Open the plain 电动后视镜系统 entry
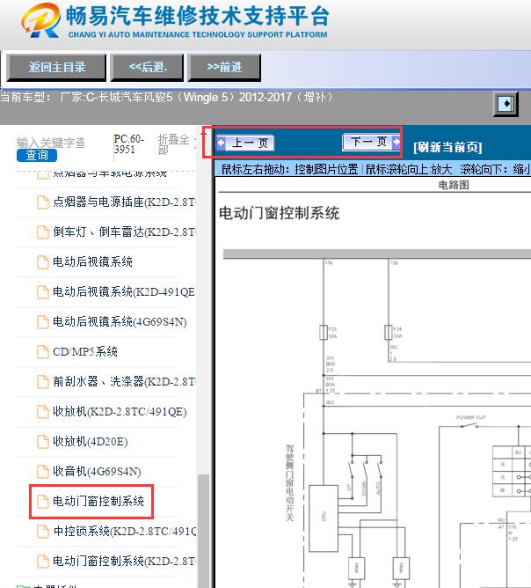The height and width of the screenshot is (588, 531). 92,261
